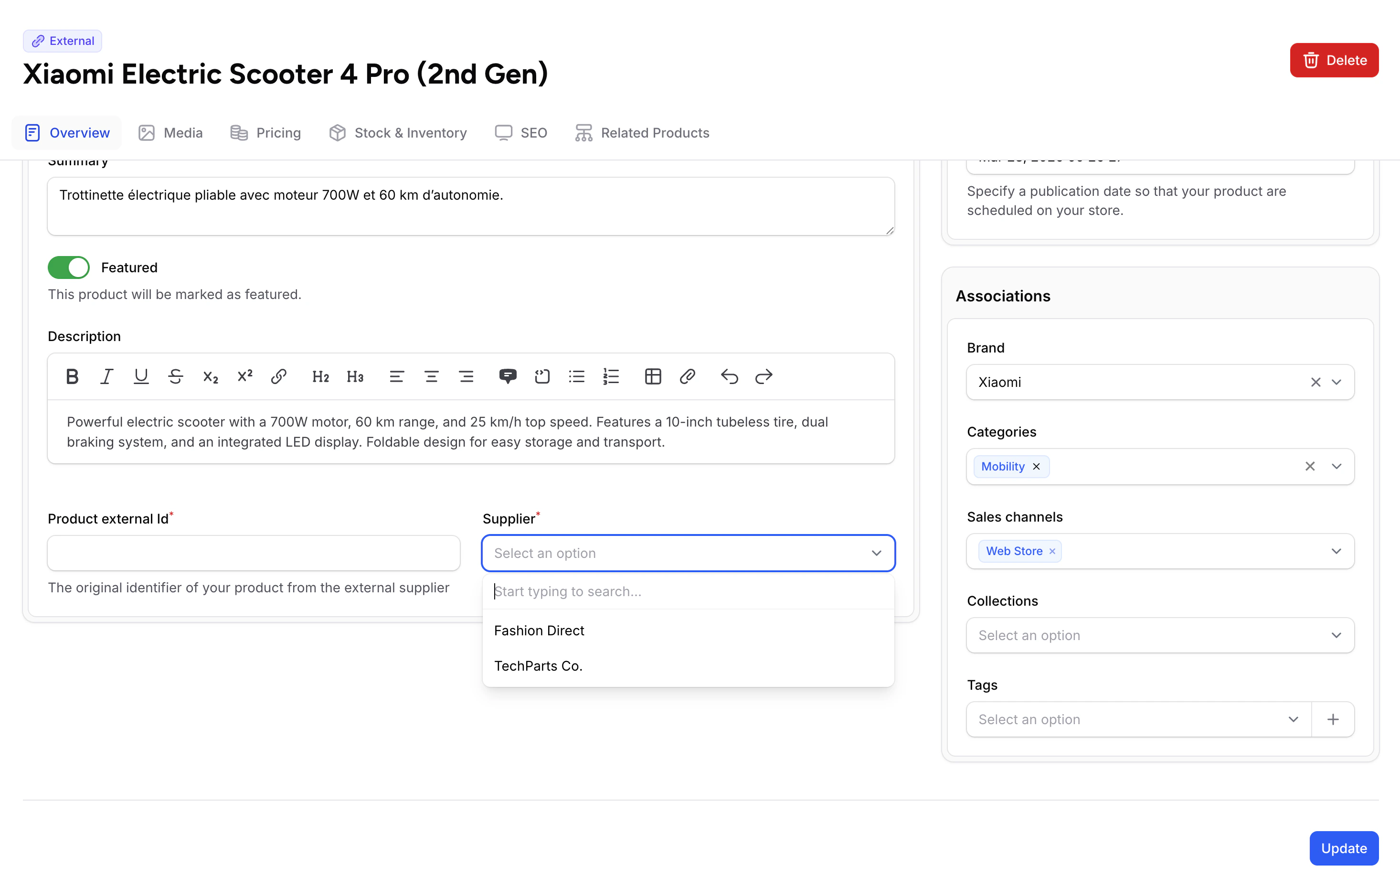Open the Categories dropdown chevron
This screenshot has height=877, width=1400.
1336,466
